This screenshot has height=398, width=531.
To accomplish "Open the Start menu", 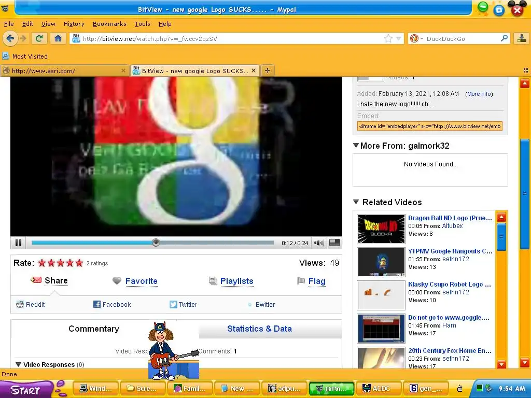I will pos(25,389).
